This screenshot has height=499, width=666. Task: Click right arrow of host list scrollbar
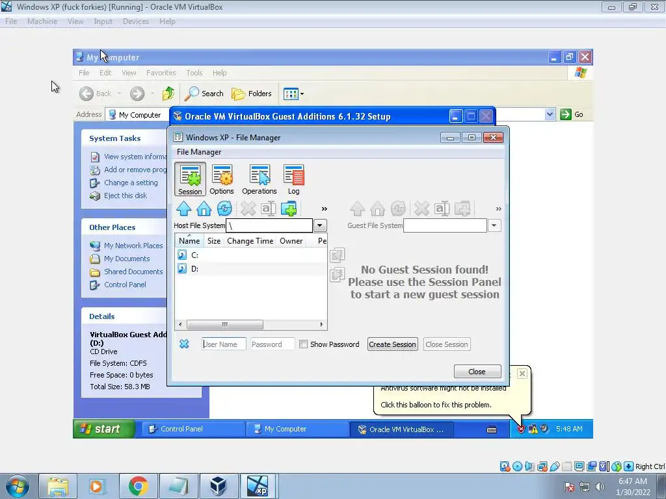(321, 325)
